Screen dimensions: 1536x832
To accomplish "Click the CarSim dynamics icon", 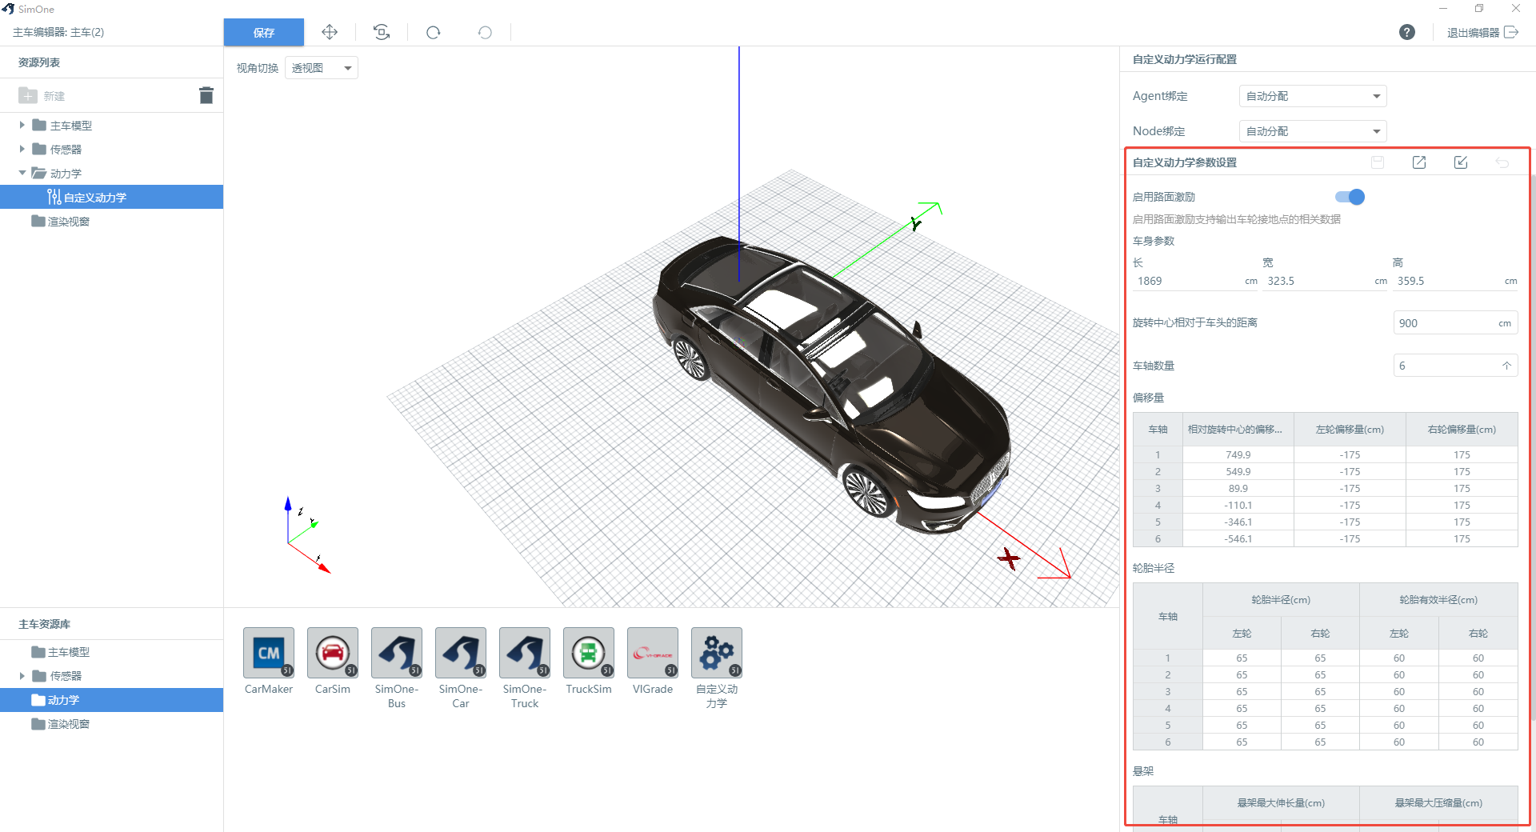I will coord(333,653).
